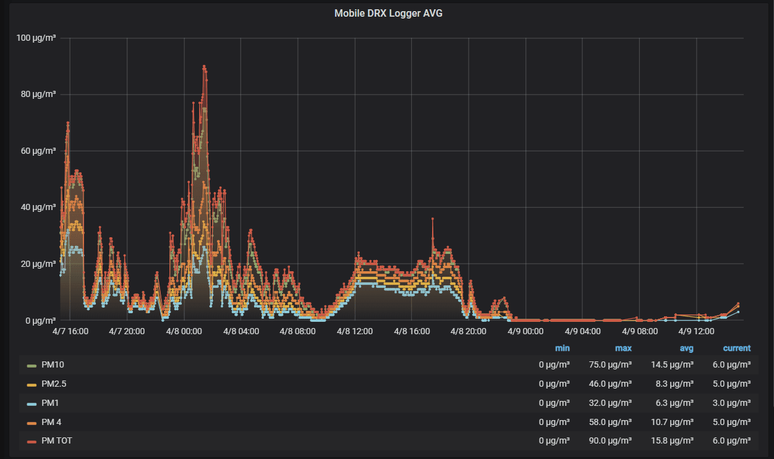This screenshot has height=459, width=774.
Task: Sort the legend by the min column
Action: tap(562, 348)
